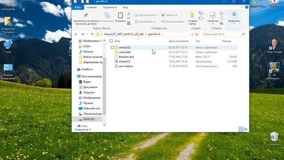Open Загрузки in navigation pane
284x160 pixels.
89,92
